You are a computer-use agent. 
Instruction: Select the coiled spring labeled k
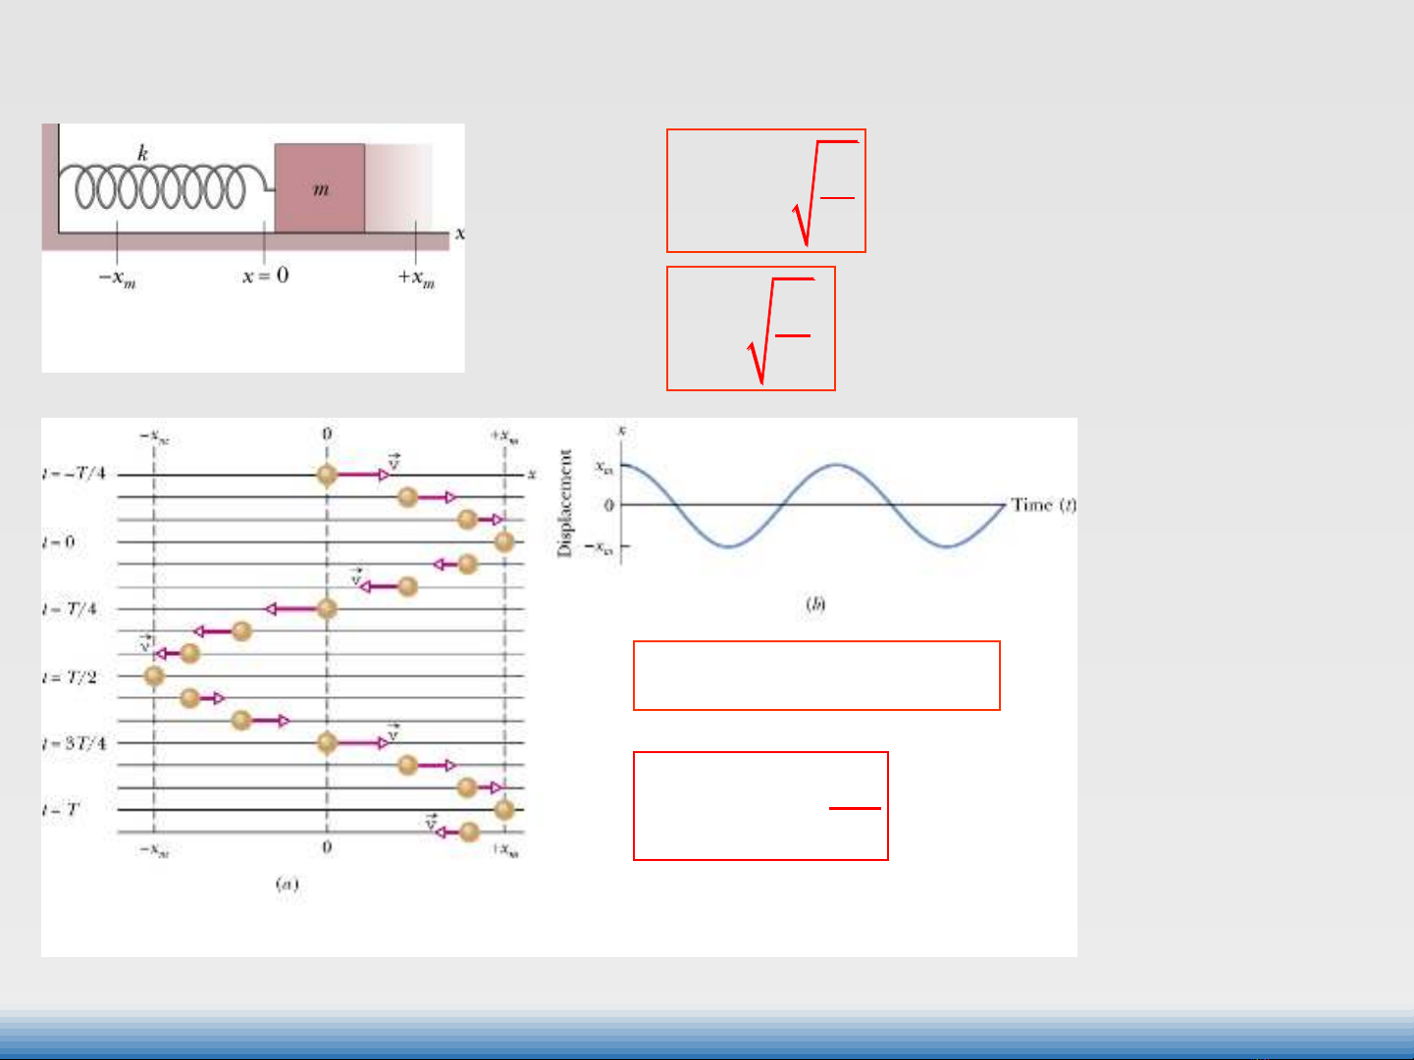[157, 187]
